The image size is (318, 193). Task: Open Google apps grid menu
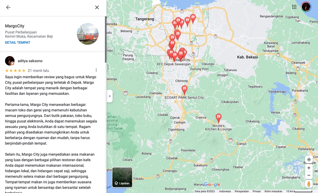294,7
